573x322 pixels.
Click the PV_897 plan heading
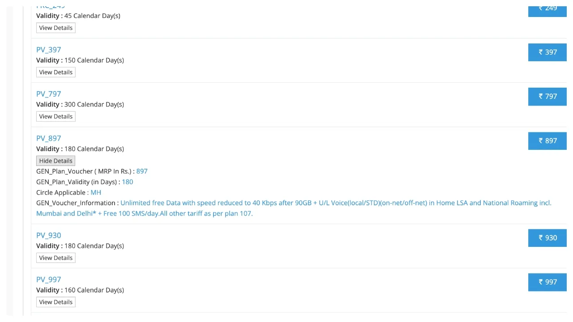[x=48, y=138]
